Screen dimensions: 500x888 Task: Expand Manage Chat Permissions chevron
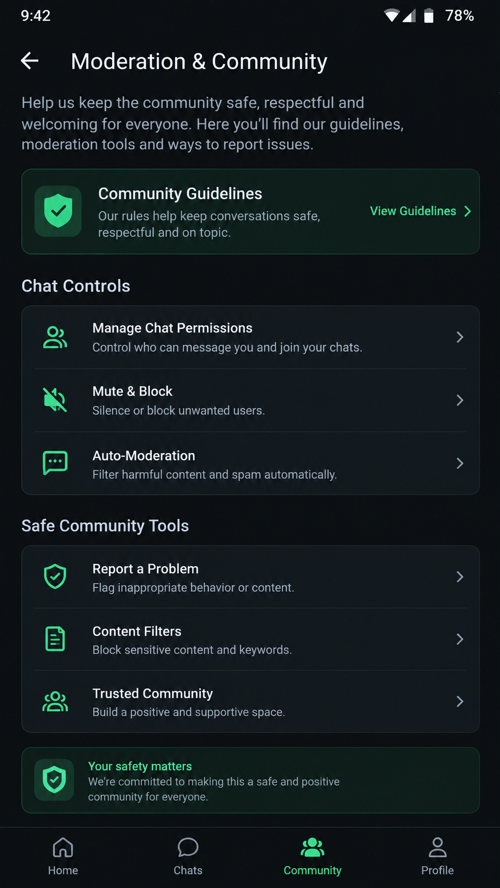click(460, 337)
